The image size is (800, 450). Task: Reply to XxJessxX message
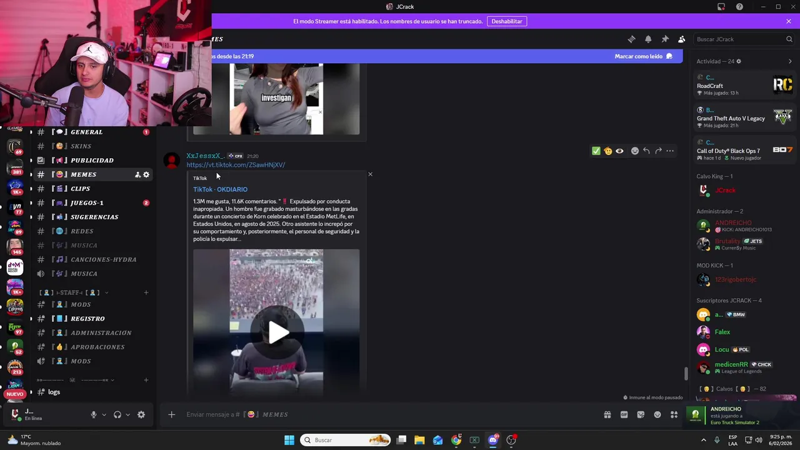[x=646, y=151]
